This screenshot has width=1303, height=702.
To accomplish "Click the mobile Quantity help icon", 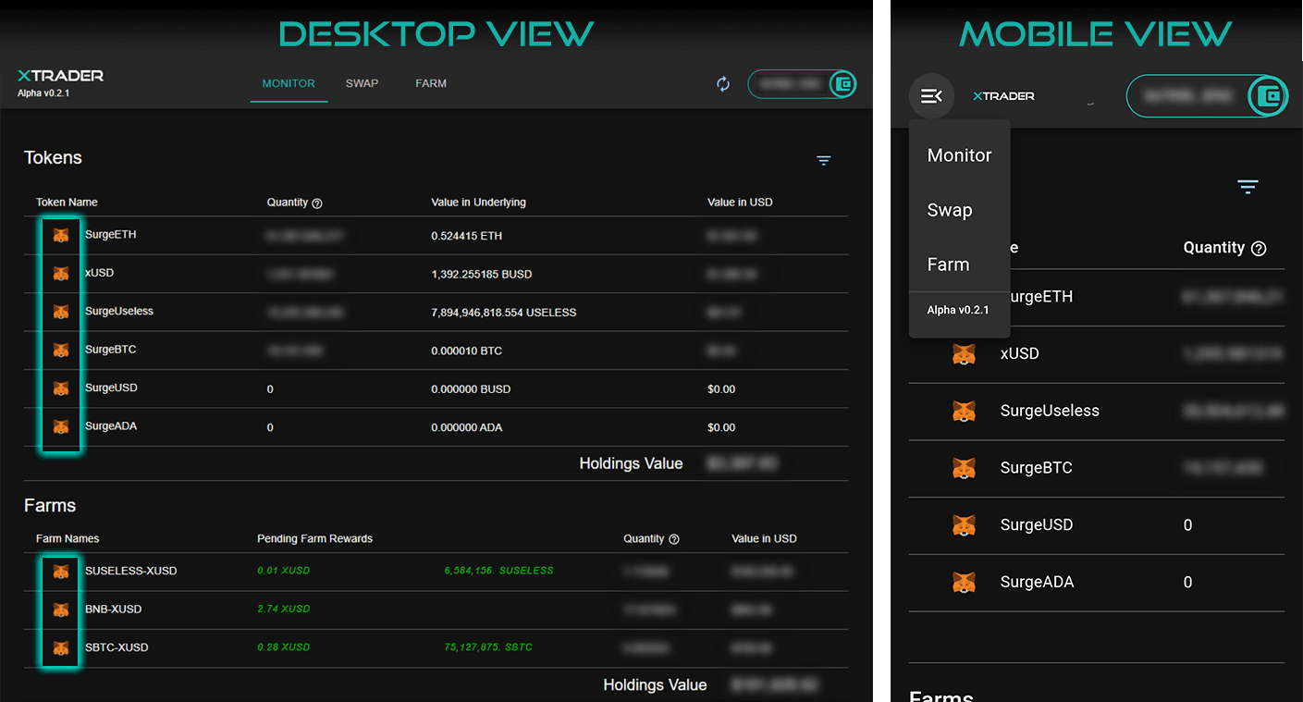I will 1258,249.
